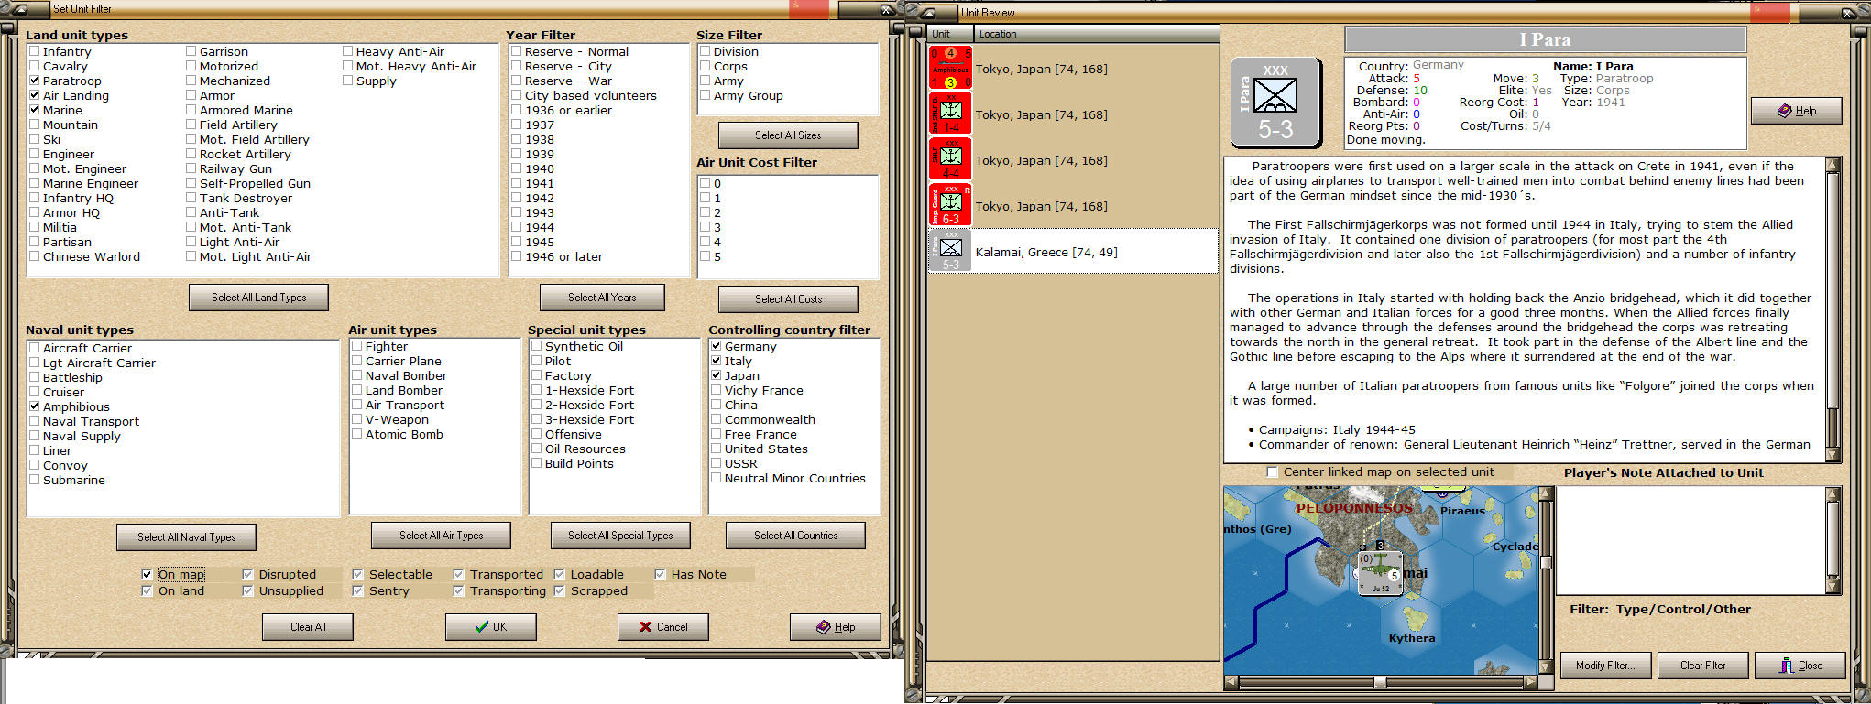Select the 1-4 unit counter in list
The width and height of the screenshot is (1871, 704).
[950, 114]
